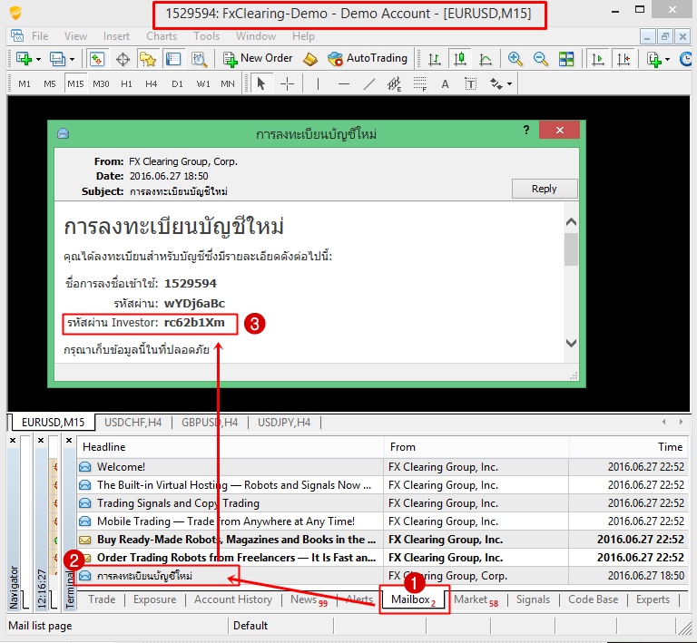This screenshot has height=643, width=697.
Task: Select the M15 timeframe
Action: pyautogui.click(x=75, y=84)
